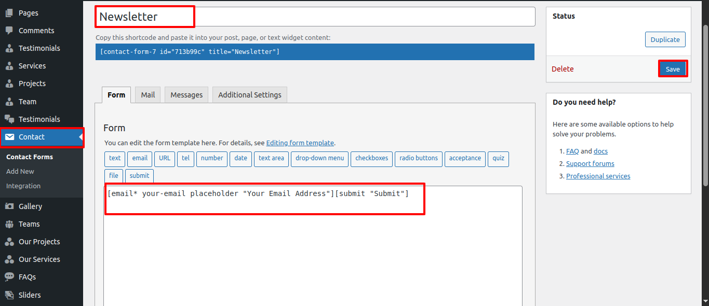Click the second Testimonials chat icon
Viewport: 709px width, 306px height.
9,119
